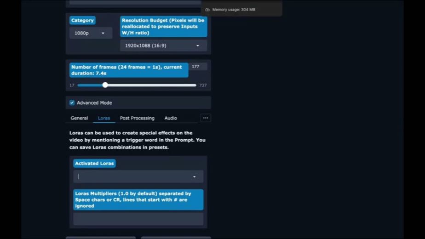425x239 pixels.
Task: Expand the Category 1080p dropdown arrow
Action: [103, 33]
